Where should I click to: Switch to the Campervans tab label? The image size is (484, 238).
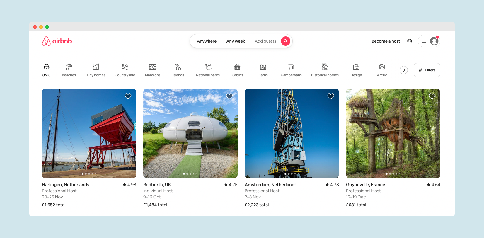click(291, 75)
